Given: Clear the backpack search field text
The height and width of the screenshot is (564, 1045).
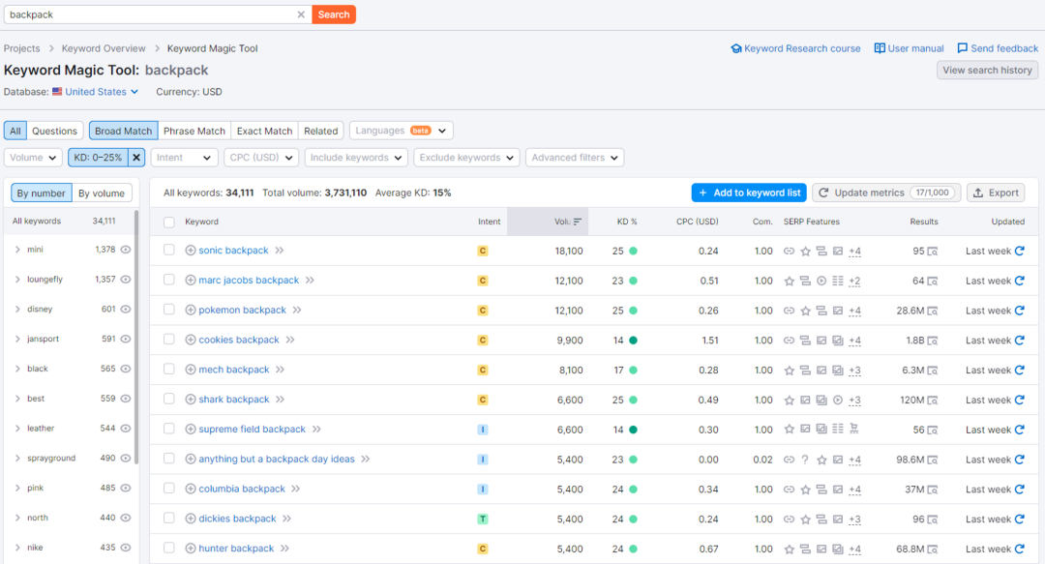Looking at the screenshot, I should click(x=301, y=15).
